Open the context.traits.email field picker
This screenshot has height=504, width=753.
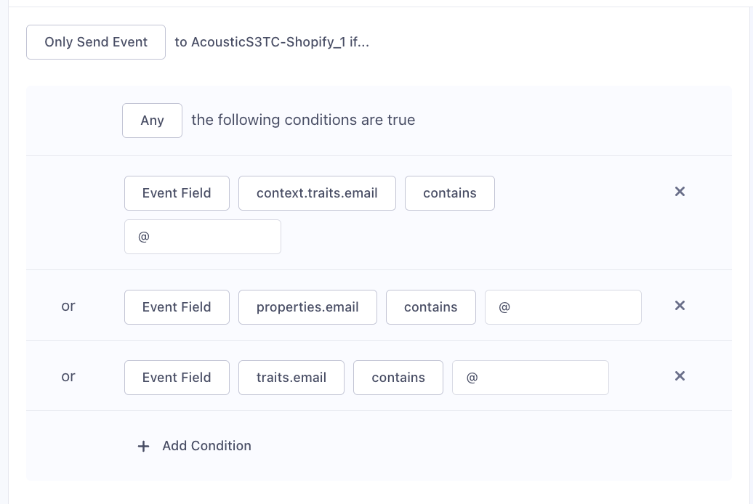(x=317, y=193)
